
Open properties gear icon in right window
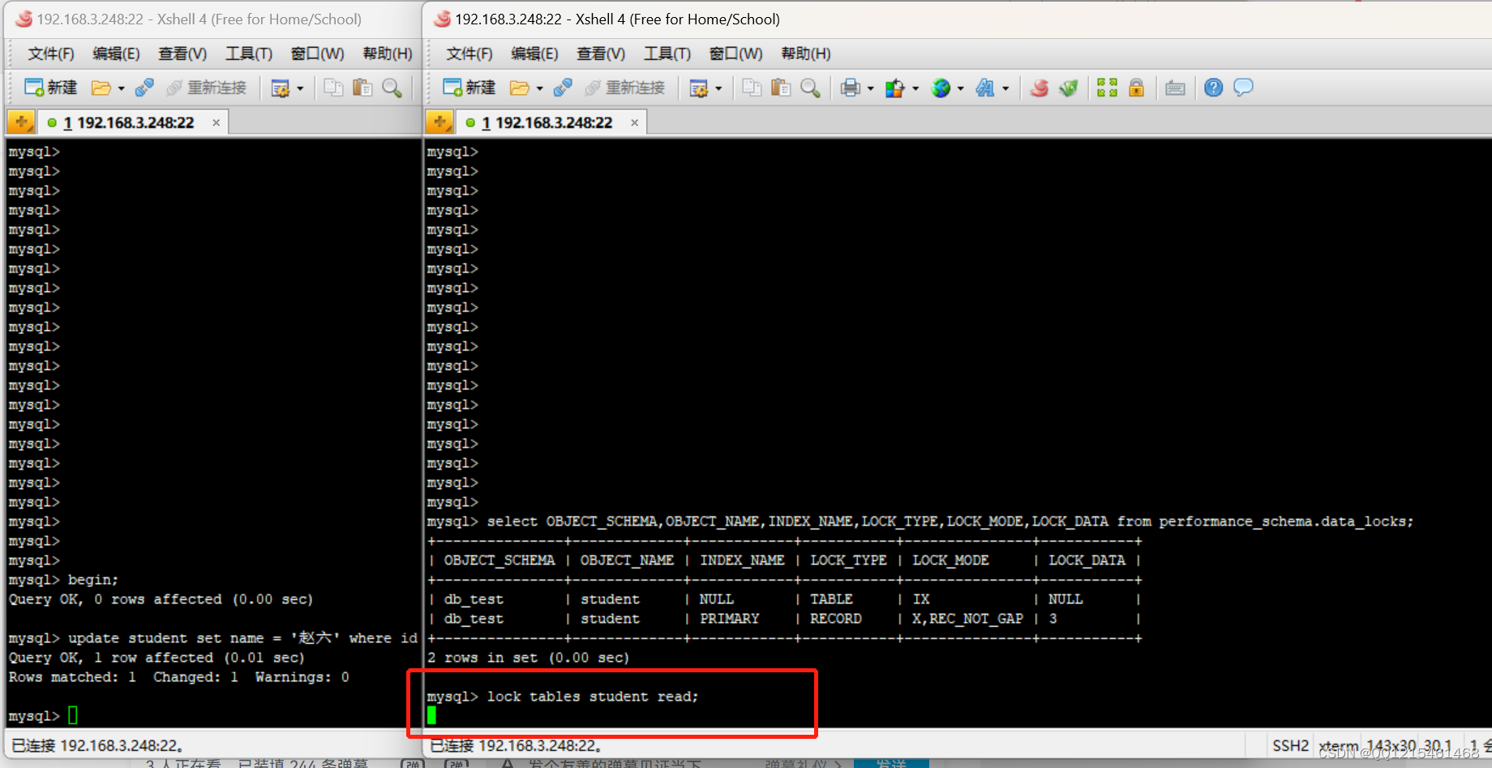coord(699,88)
